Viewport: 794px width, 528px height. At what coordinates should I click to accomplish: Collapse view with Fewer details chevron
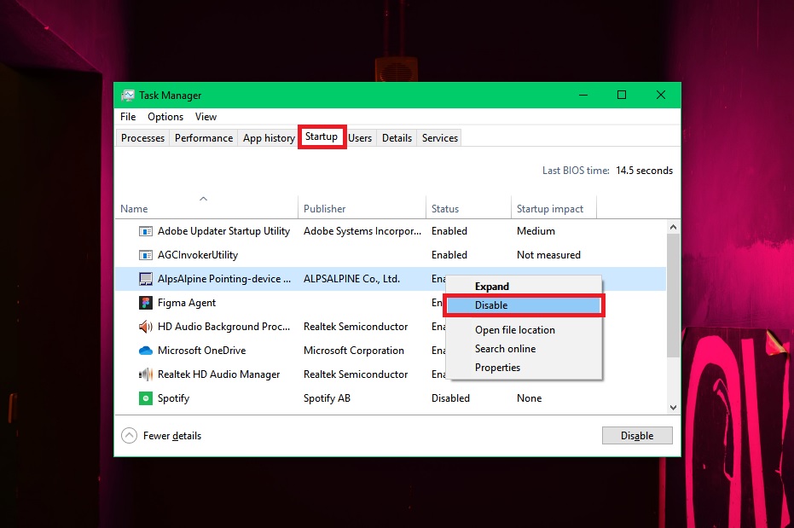click(x=130, y=436)
